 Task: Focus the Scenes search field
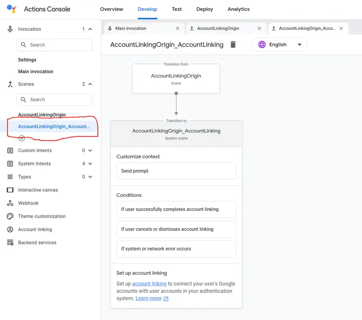[54, 100]
